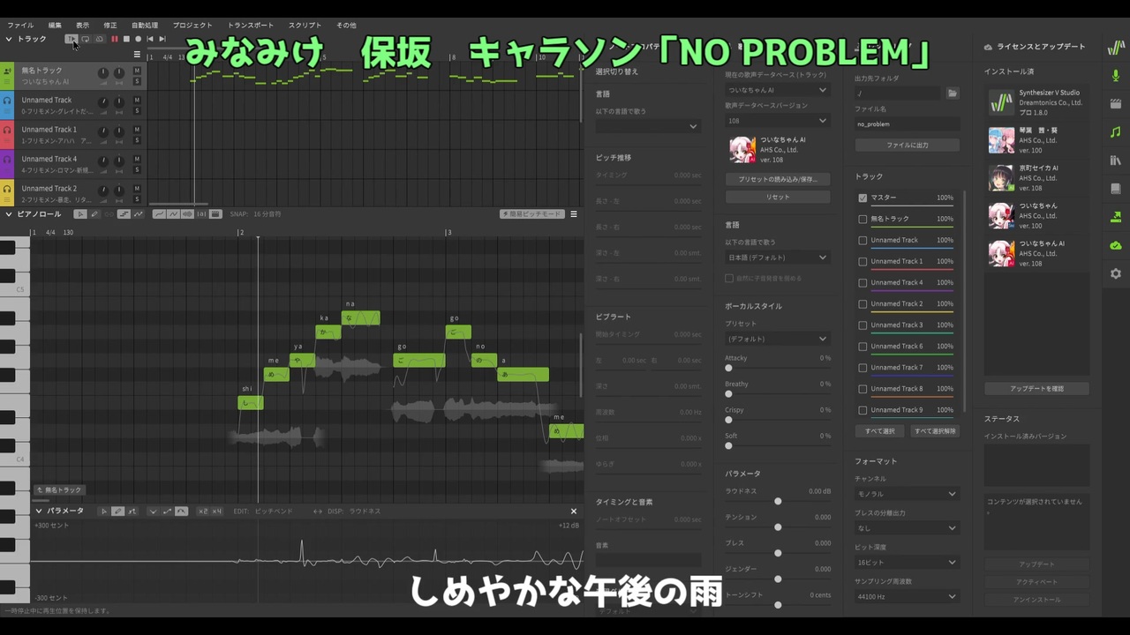The image size is (1130, 635).
Task: Browse output folder with folder icon
Action: tap(953, 93)
